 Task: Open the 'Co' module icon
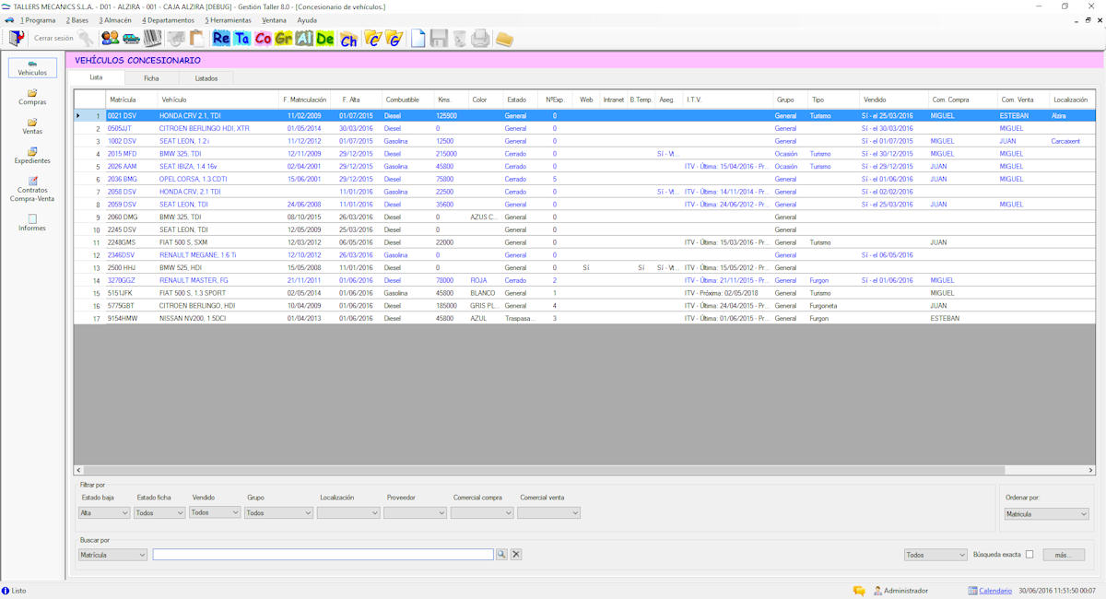click(x=264, y=38)
